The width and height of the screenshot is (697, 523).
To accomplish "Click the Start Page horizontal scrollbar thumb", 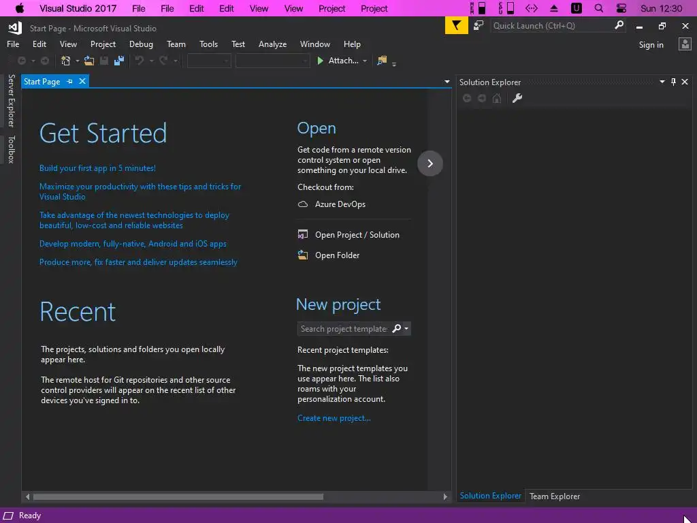I will (178, 496).
